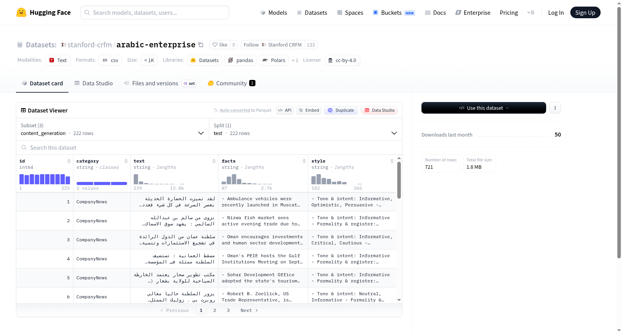Select the <1K size tag
622x334 pixels.
(149, 60)
